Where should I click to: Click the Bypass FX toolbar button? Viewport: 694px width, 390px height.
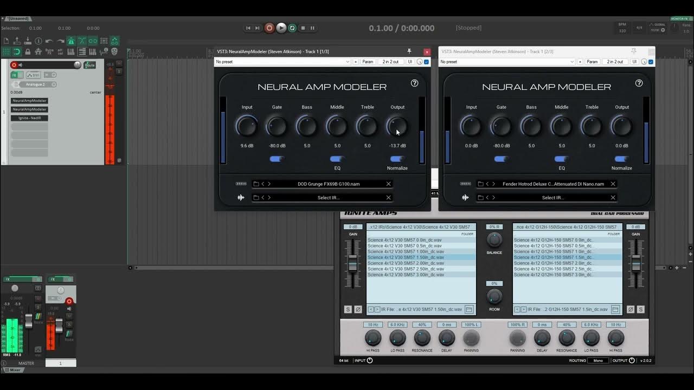[49, 51]
